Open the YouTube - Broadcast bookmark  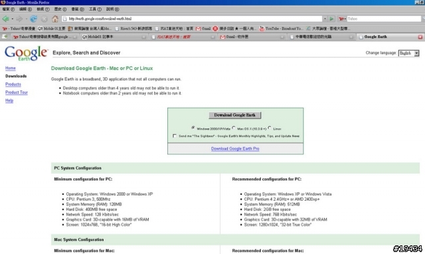pyautogui.click(x=282, y=29)
